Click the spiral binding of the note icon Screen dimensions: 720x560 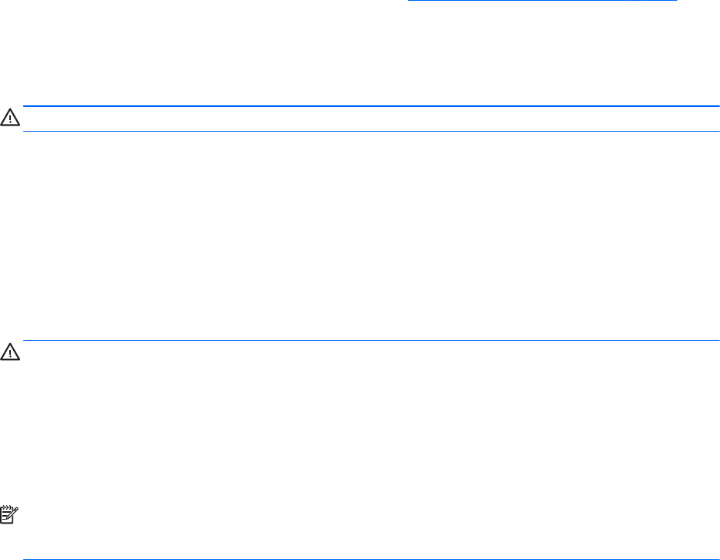click(6, 507)
